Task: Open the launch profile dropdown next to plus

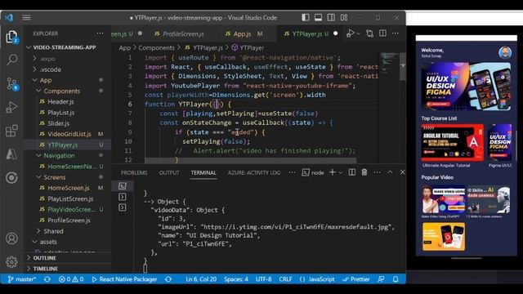Action: [x=341, y=172]
